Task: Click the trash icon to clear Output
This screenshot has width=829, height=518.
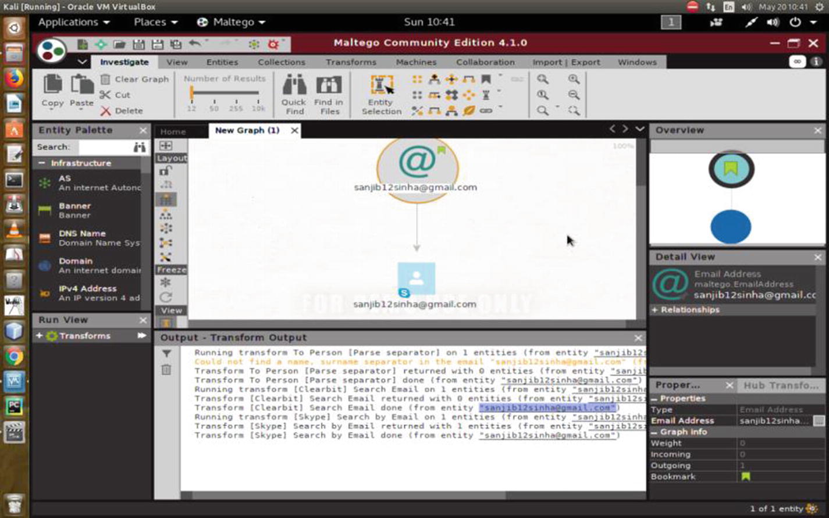Action: click(x=166, y=370)
